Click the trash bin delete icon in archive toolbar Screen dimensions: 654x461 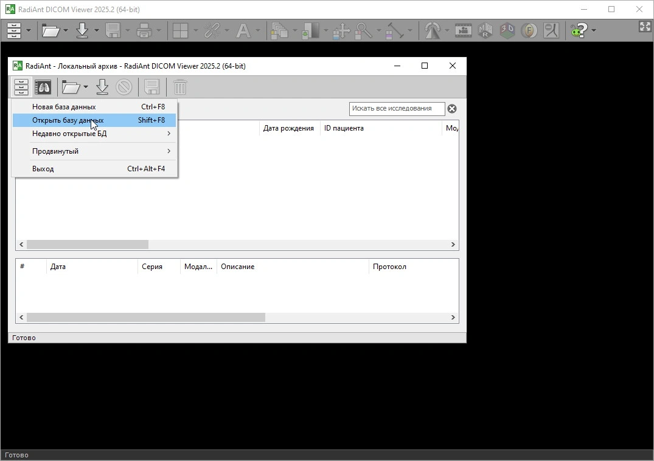coord(179,87)
